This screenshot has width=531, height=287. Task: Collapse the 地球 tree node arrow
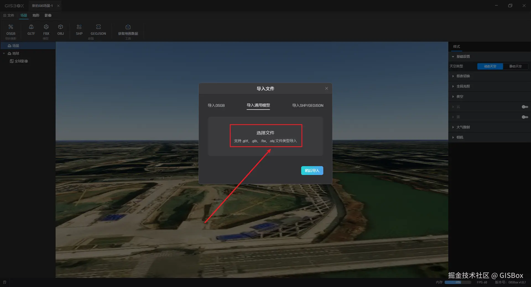click(x=4, y=53)
